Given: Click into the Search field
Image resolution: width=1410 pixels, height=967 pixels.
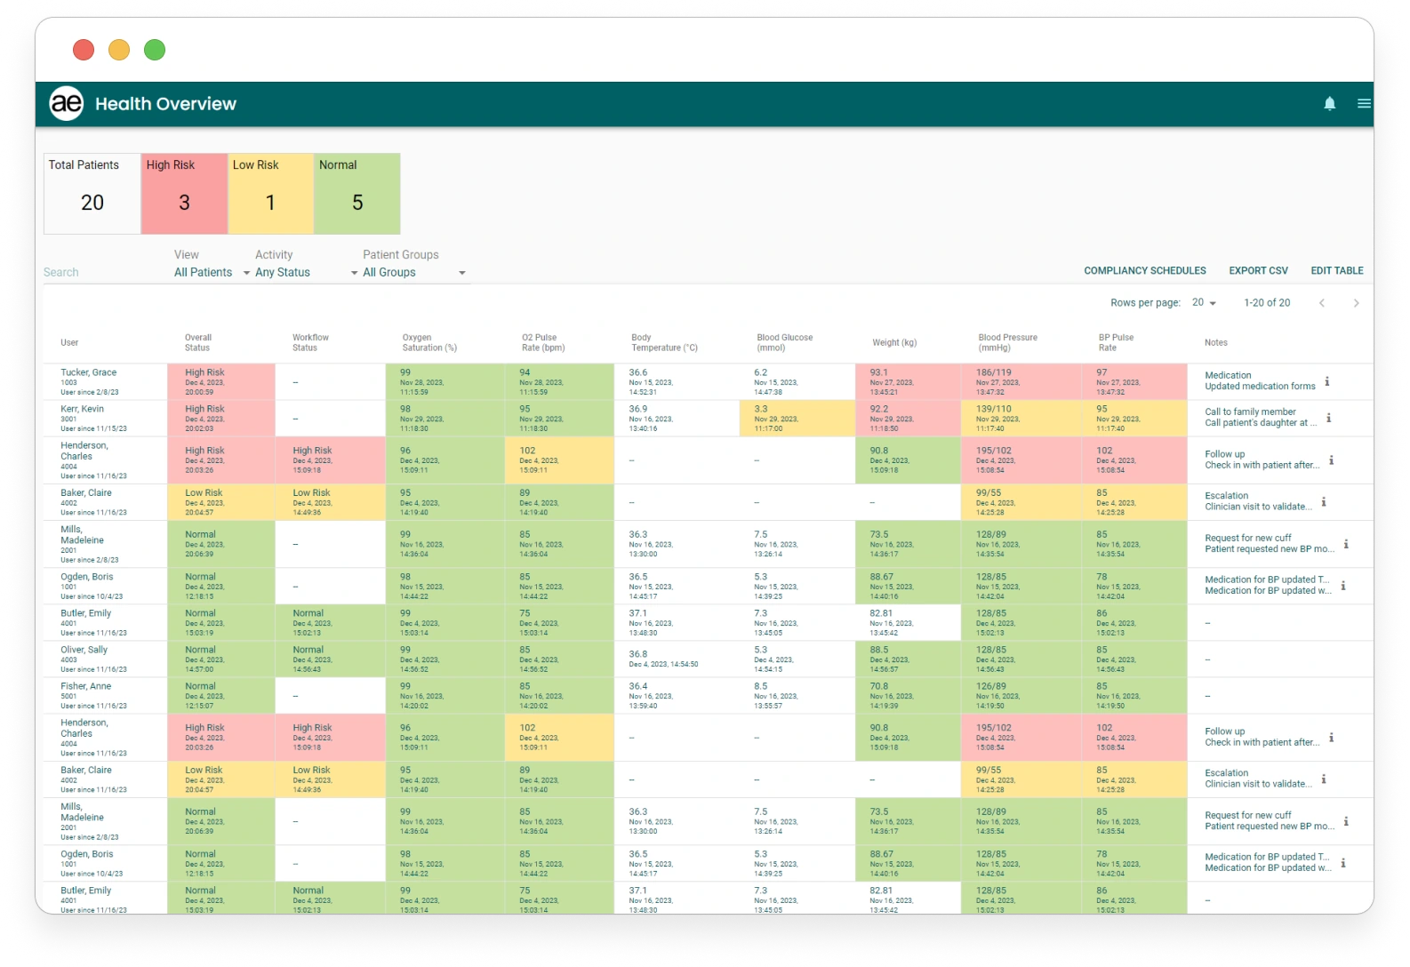Looking at the screenshot, I should 98,273.
